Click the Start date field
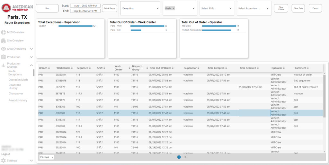The image size is (329, 165). (x=85, y=6)
